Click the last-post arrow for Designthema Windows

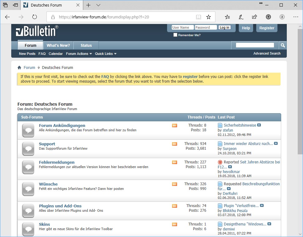(269, 224)
